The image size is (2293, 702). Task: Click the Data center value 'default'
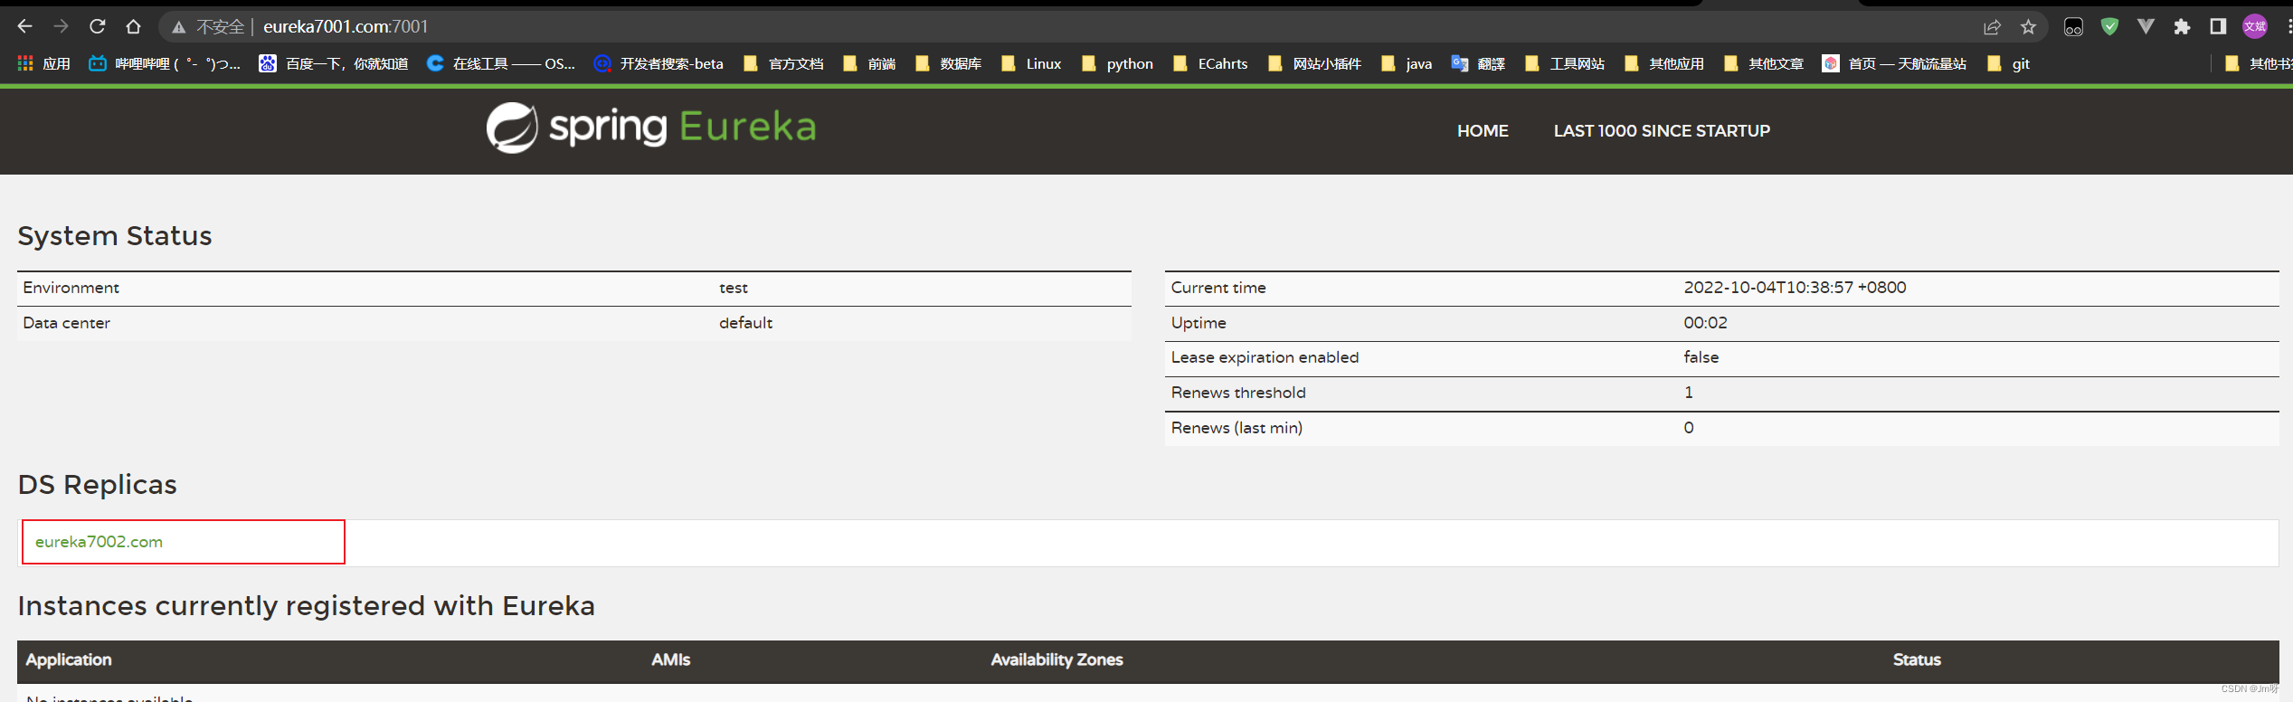[745, 323]
